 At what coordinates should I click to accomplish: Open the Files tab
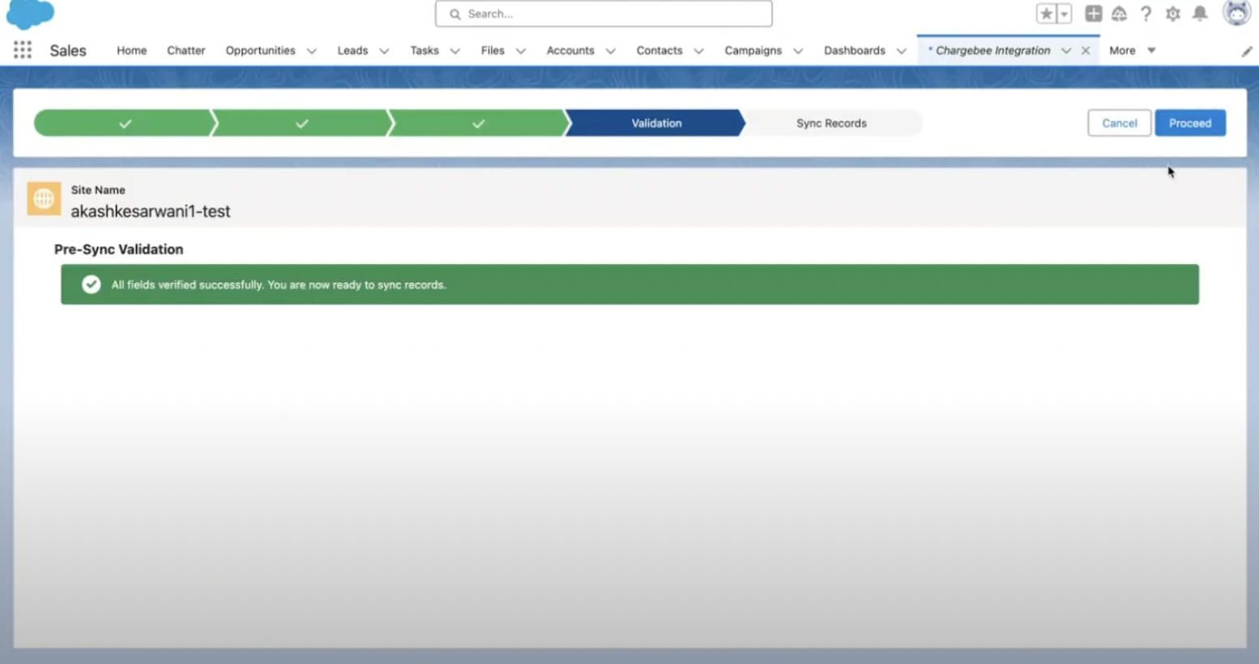(493, 50)
